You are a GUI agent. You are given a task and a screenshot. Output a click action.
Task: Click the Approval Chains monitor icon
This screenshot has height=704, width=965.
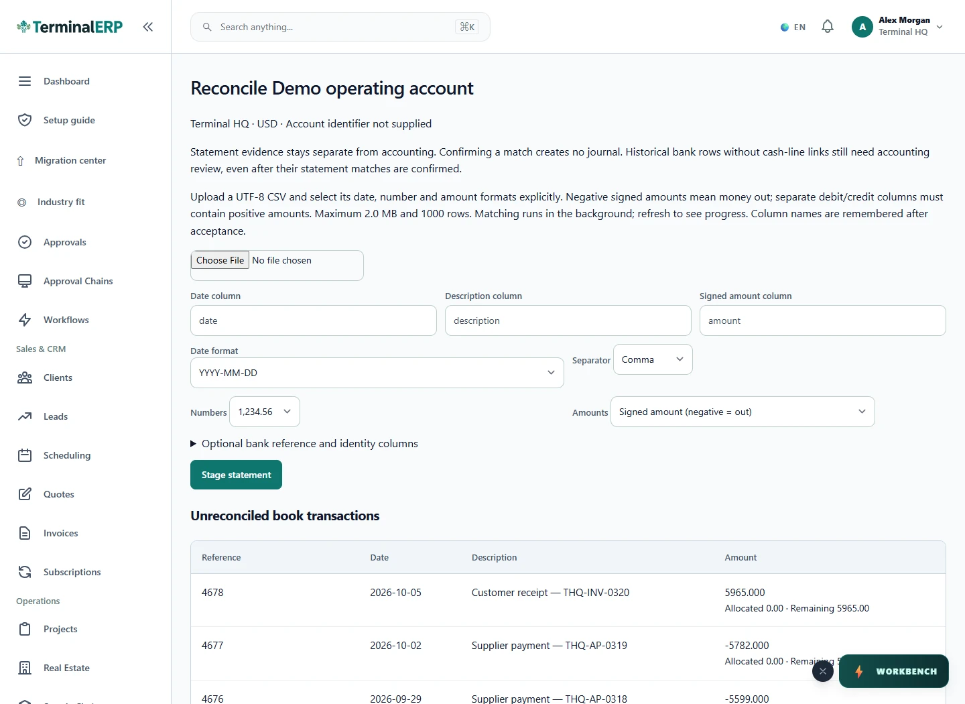[25, 281]
